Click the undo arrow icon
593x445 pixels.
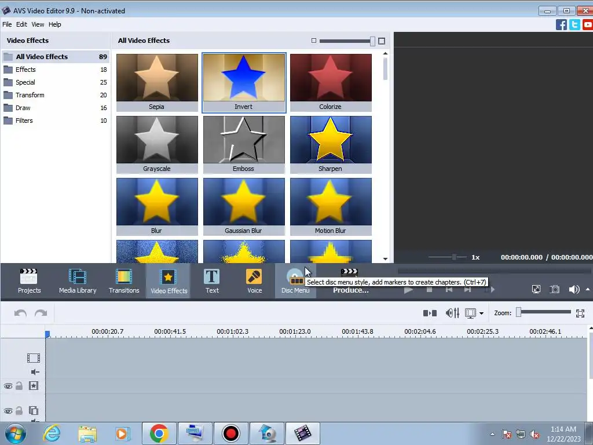click(x=20, y=313)
